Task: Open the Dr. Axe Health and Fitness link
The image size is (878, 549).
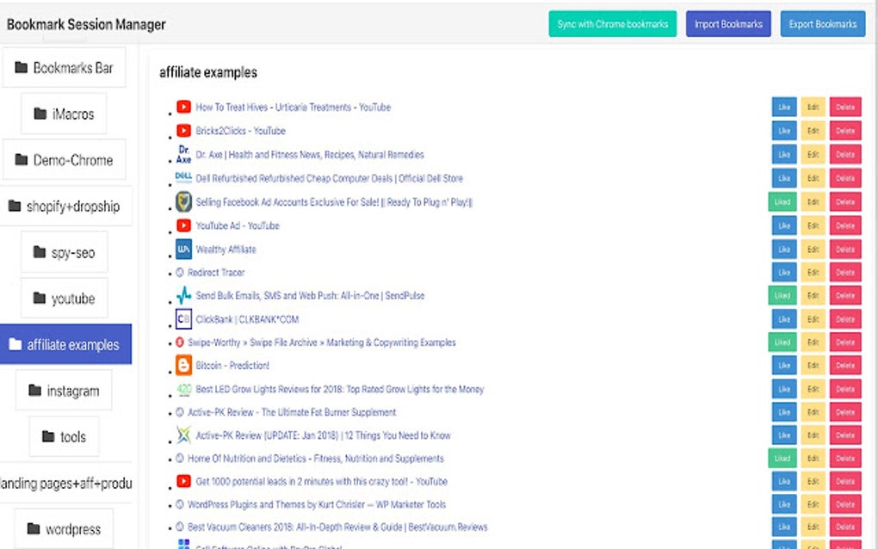Action: [310, 154]
